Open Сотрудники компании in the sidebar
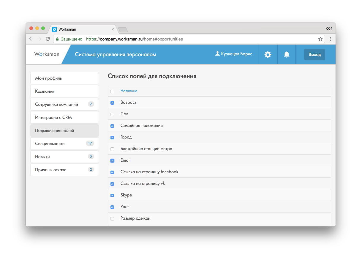Image resolution: width=362 pixels, height=255 pixels. coord(64,104)
